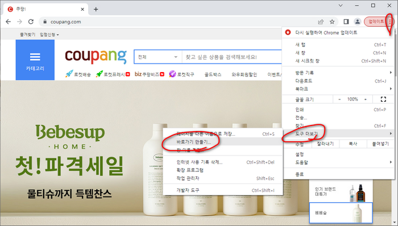Screen dimensions: 398x226
Task: Click the share page icon in address bar
Action: pyautogui.click(x=321, y=22)
